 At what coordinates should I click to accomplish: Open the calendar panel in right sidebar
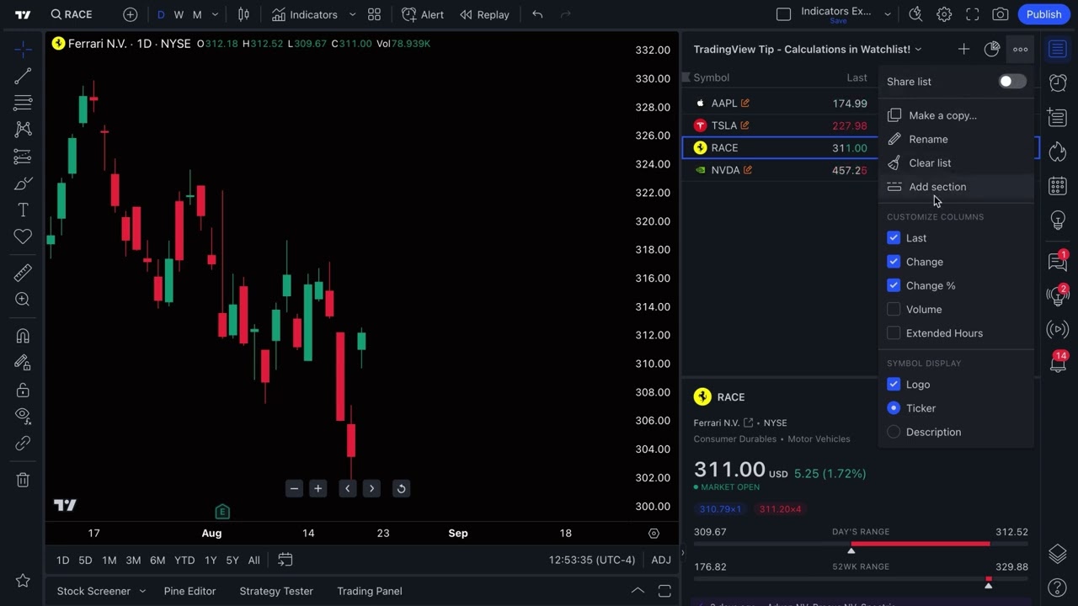pos(1058,185)
